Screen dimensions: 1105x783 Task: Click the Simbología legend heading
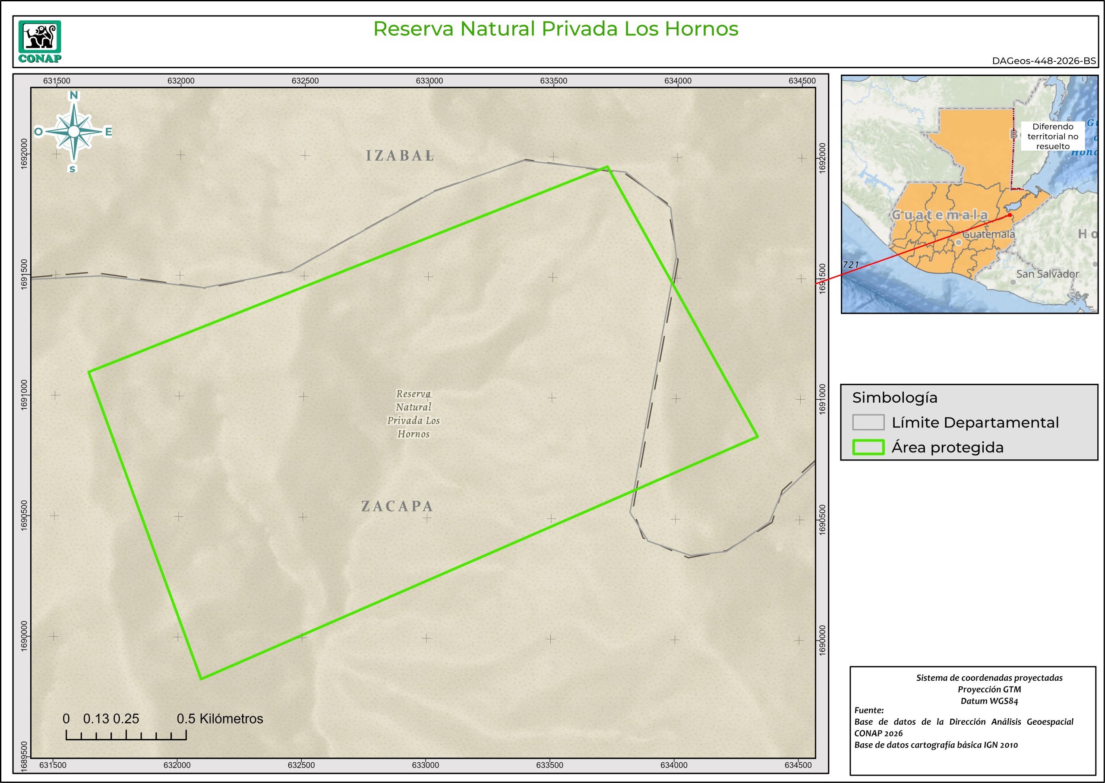tap(895, 398)
